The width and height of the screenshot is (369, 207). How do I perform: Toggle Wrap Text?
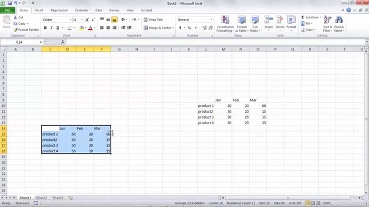[x=153, y=20]
